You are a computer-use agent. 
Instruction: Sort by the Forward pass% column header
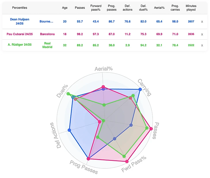[x=95, y=8]
